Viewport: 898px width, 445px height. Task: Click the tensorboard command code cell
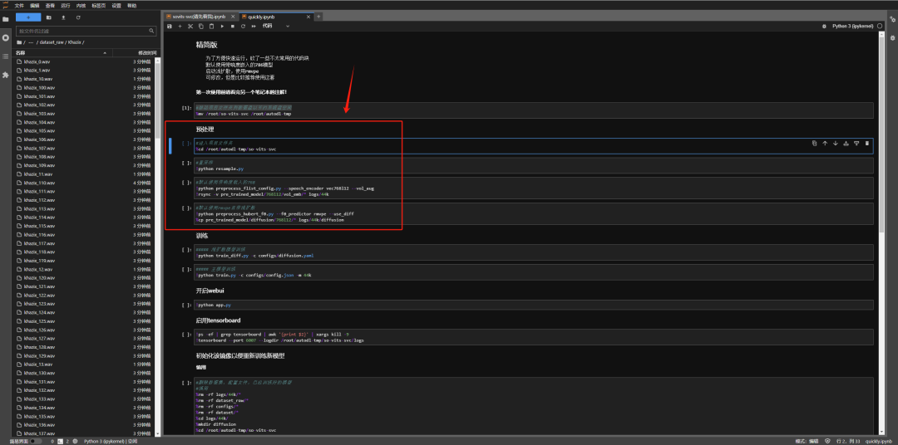[x=533, y=336]
